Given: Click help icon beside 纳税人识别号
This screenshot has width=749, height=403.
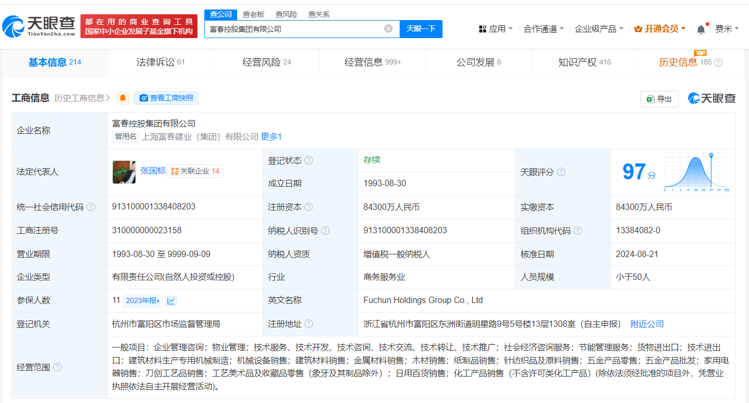Looking at the screenshot, I should pyautogui.click(x=326, y=231).
